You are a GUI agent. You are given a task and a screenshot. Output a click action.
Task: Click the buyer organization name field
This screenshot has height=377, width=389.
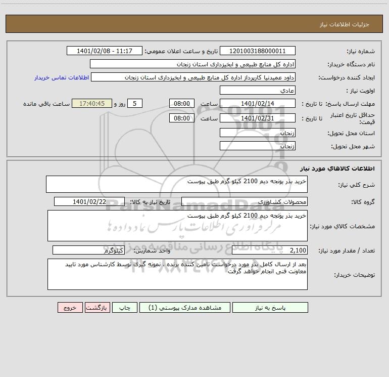click(x=192, y=64)
